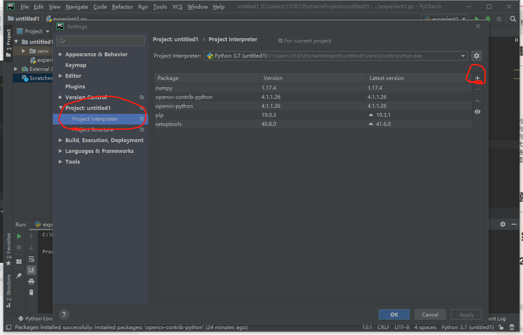Select the pip package row

(313, 115)
